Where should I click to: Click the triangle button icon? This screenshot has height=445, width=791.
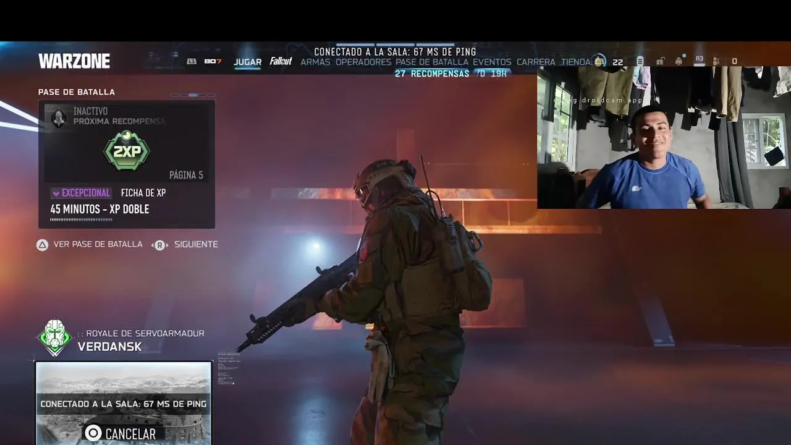[42, 245]
